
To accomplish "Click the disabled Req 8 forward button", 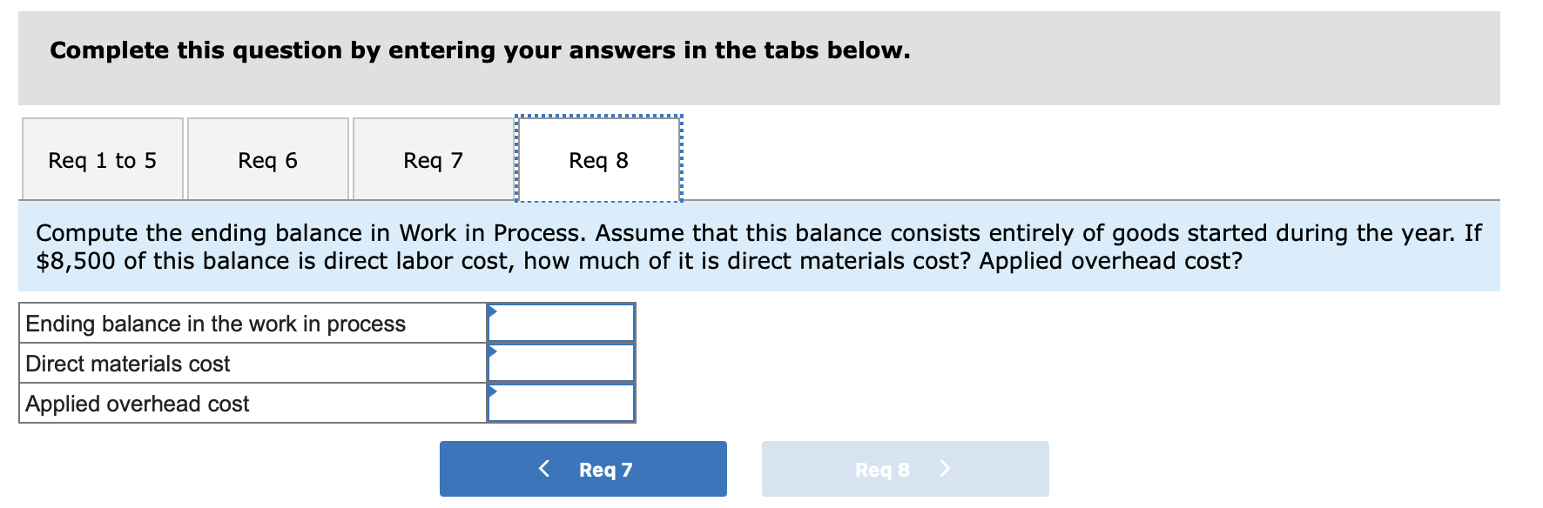I will point(905,469).
